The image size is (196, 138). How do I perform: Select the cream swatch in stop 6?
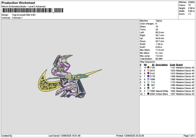(x=148, y=82)
